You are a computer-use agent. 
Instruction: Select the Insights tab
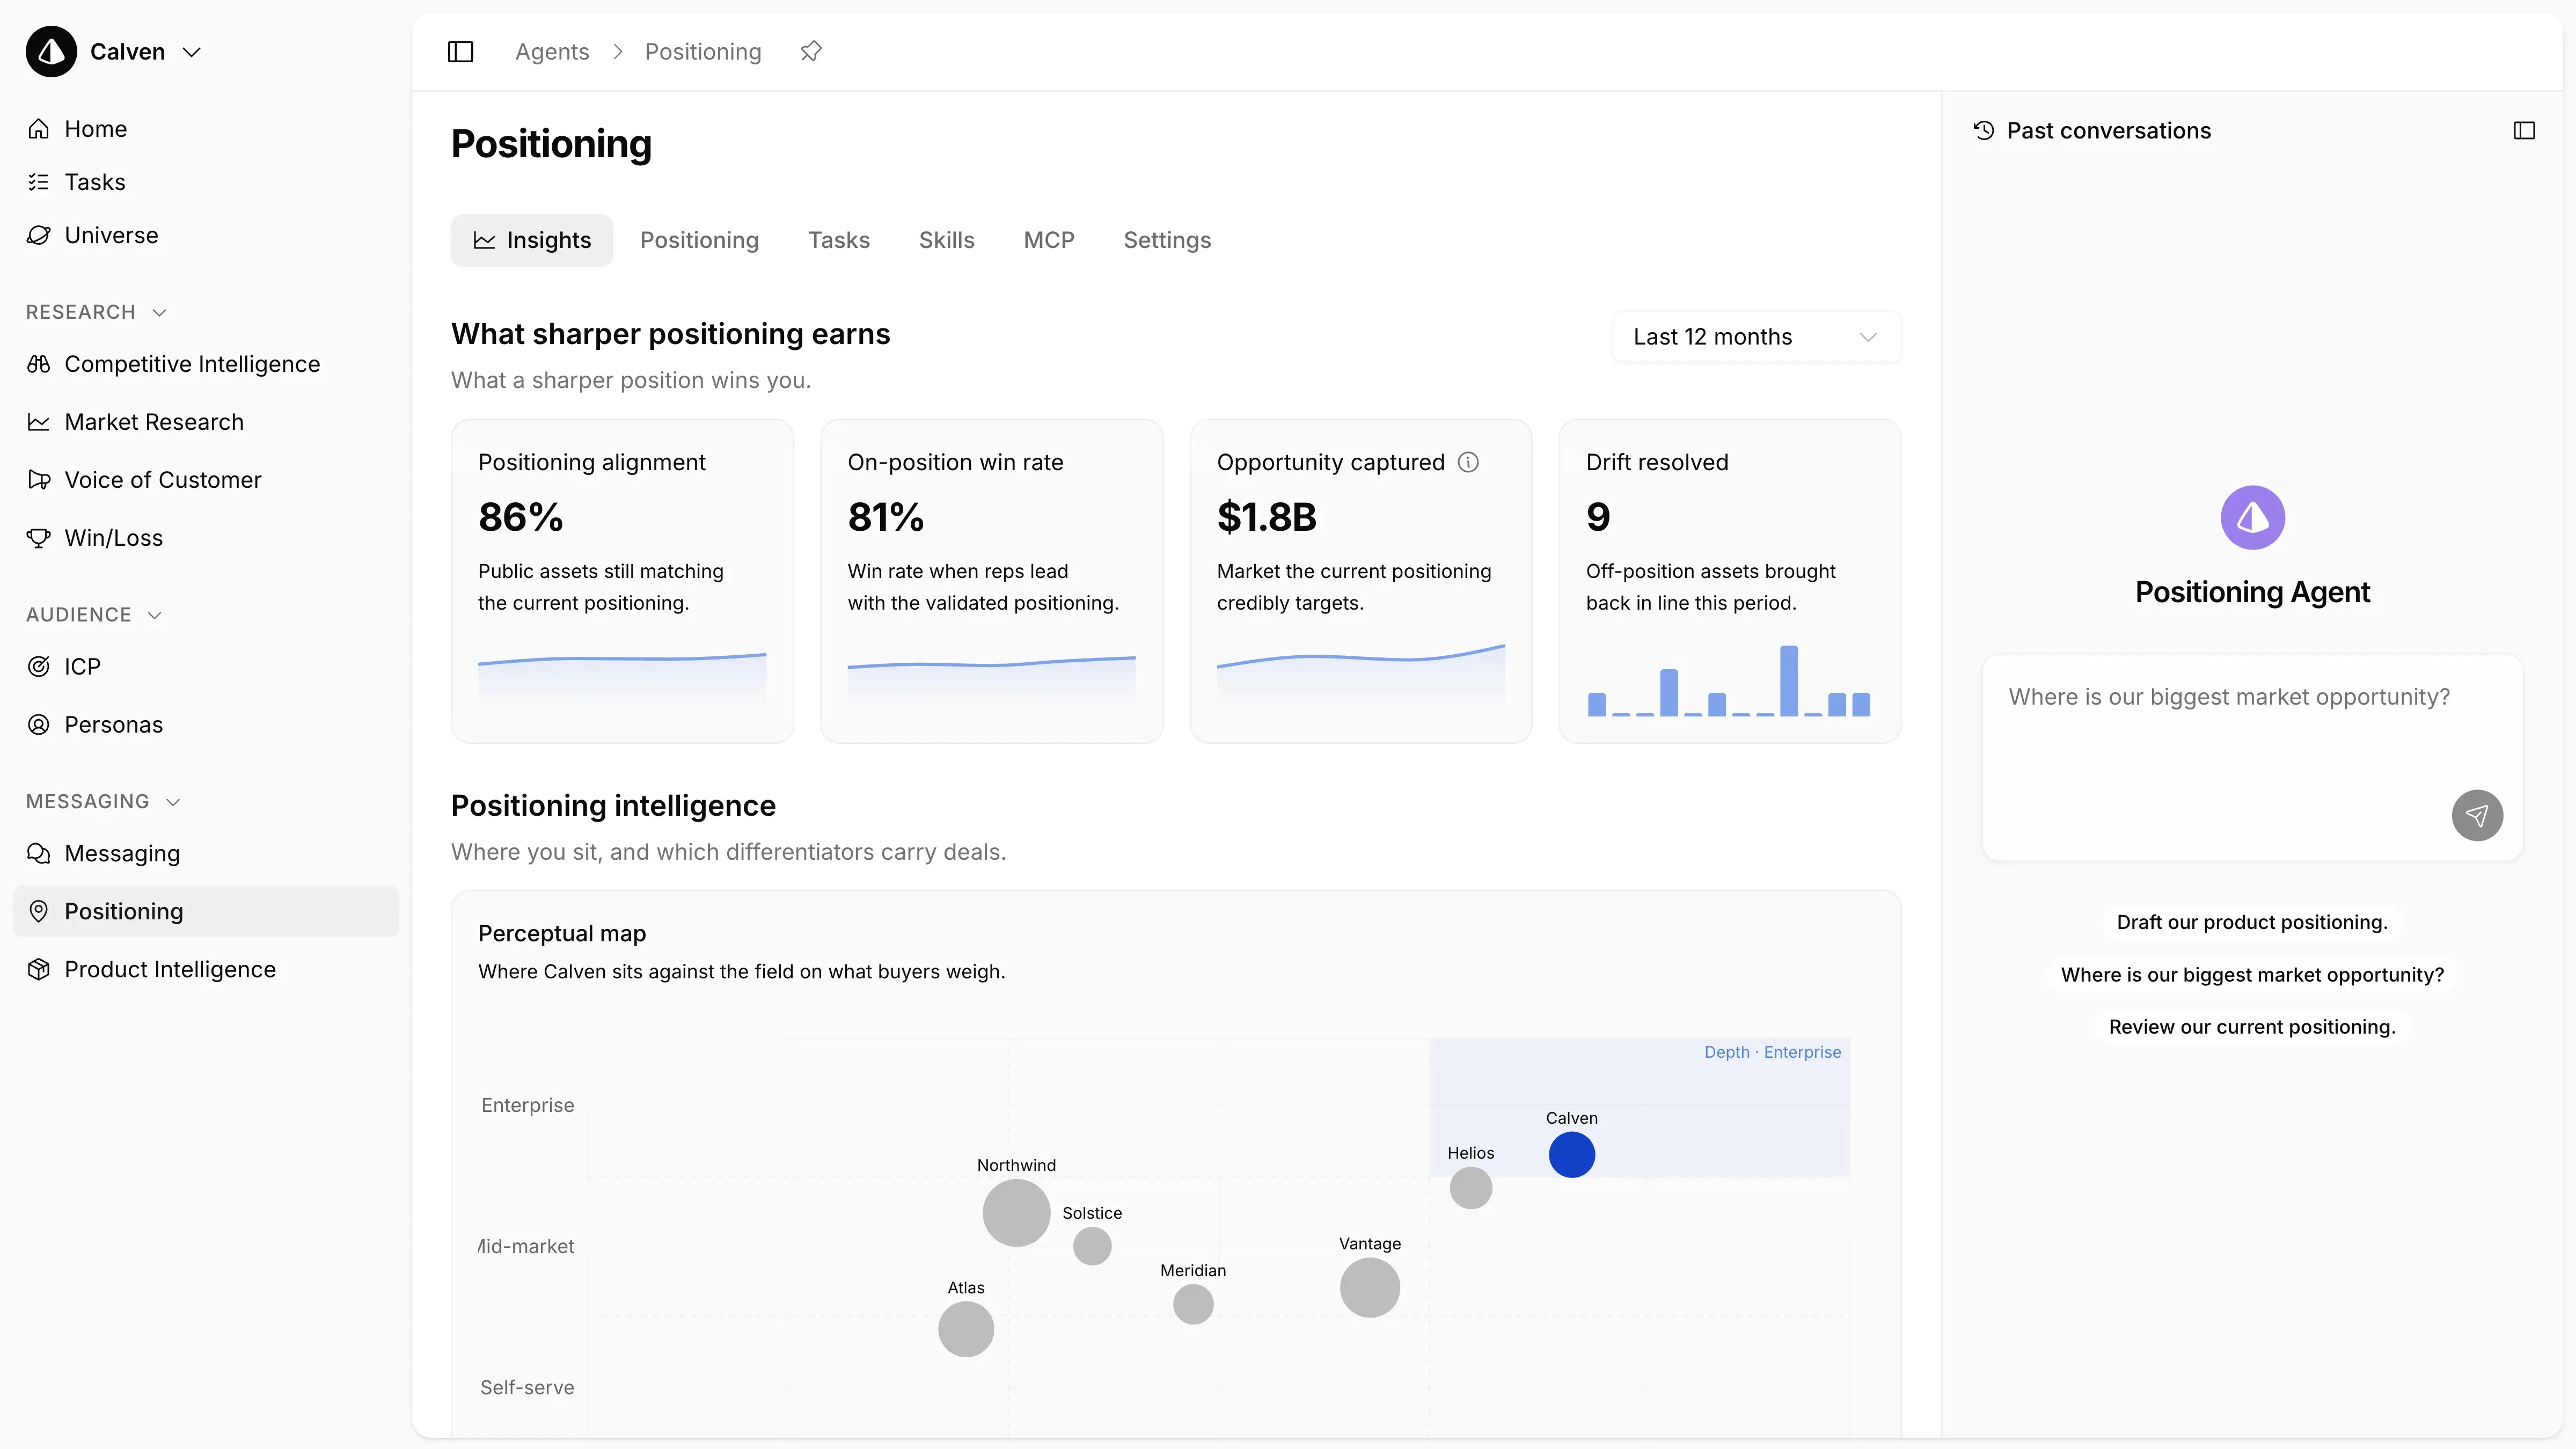(532, 240)
